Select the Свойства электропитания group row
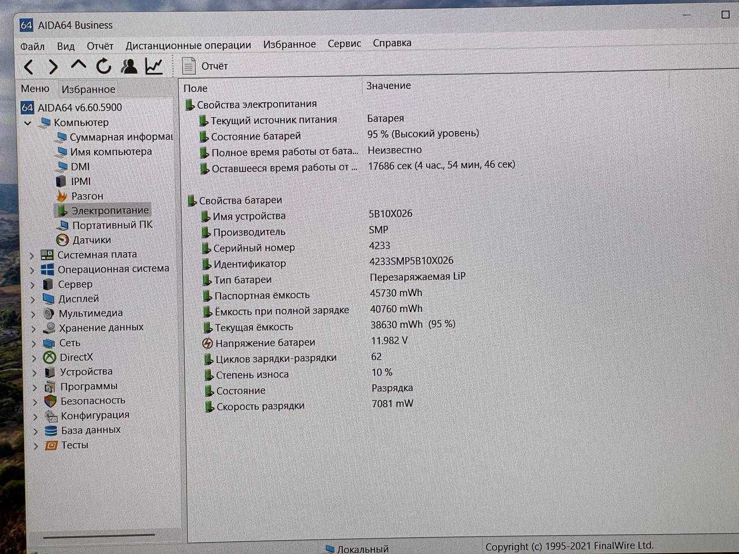739x554 pixels. click(x=251, y=104)
